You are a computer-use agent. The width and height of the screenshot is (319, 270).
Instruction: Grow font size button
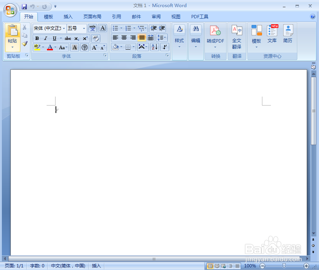click(x=94, y=48)
